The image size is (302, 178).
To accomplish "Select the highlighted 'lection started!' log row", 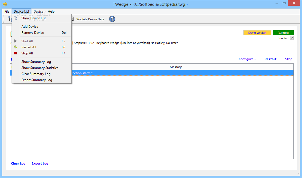I will [x=152, y=73].
